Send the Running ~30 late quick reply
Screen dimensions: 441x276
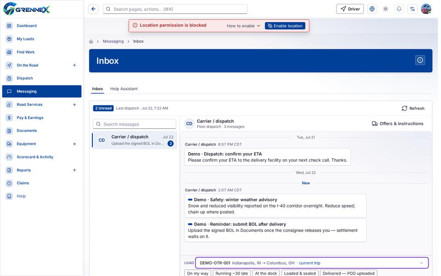[x=232, y=273]
